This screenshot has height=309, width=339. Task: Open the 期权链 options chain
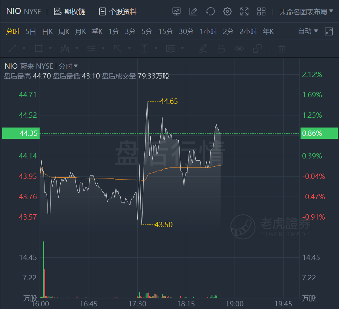[x=69, y=11]
